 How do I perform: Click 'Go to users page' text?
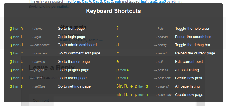coord(72,78)
